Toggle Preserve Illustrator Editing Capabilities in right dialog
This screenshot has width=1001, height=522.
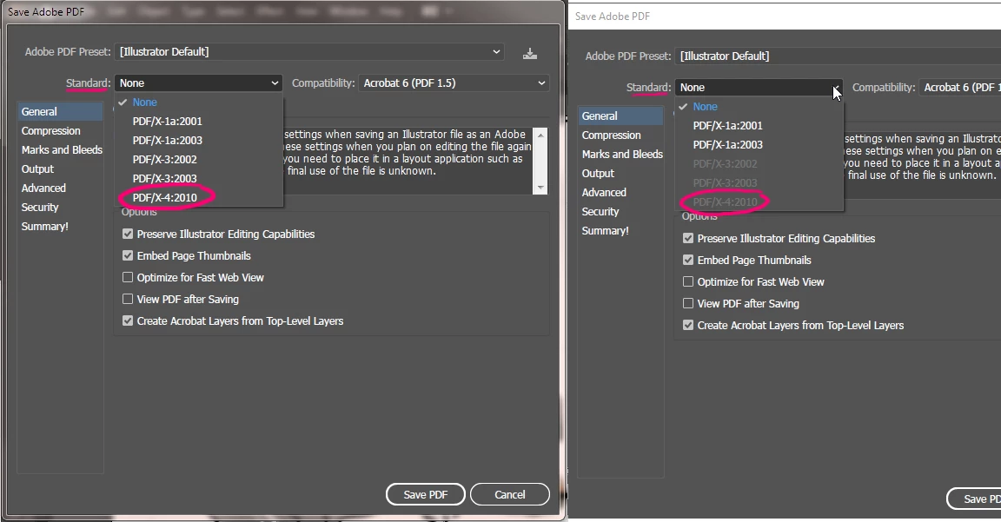point(688,239)
